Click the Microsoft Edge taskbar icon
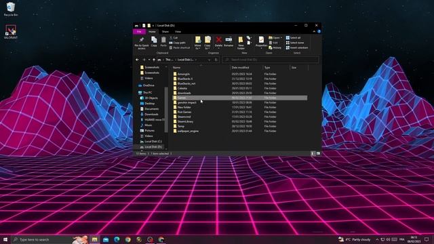This screenshot has width=434, height=244. coord(117,239)
